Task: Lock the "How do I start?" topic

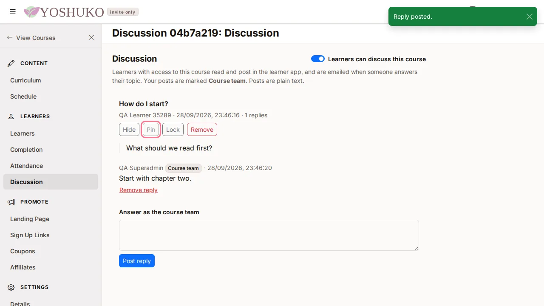Action: click(173, 130)
